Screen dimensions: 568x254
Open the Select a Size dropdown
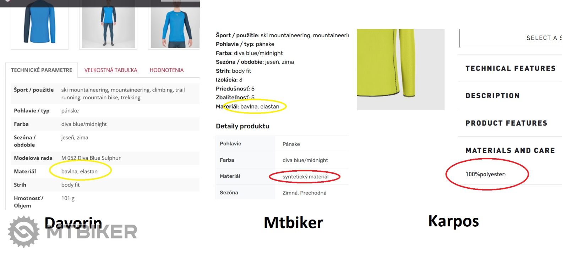pyautogui.click(x=511, y=38)
